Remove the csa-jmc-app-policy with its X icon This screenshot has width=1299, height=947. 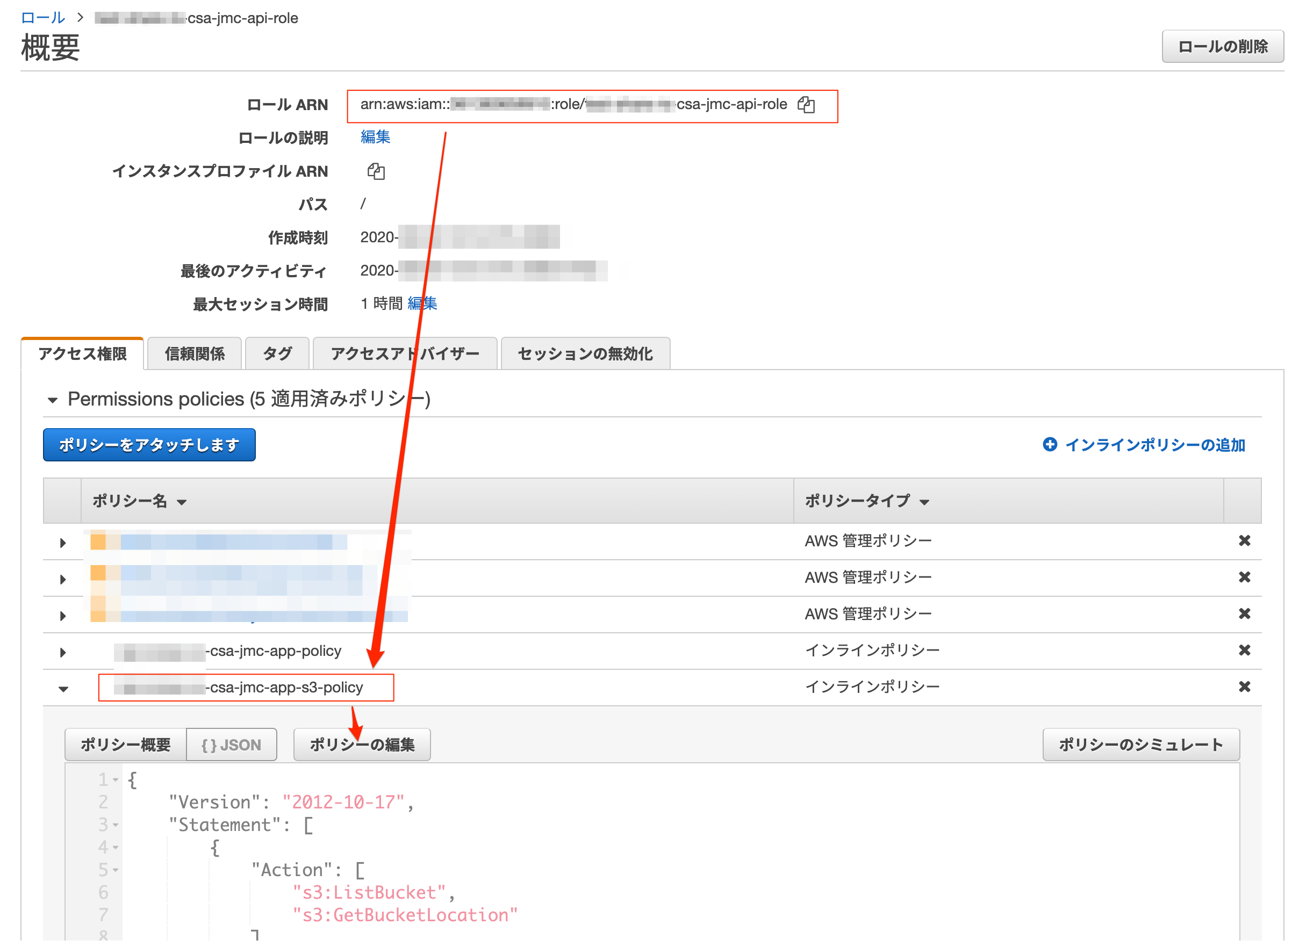click(x=1245, y=650)
